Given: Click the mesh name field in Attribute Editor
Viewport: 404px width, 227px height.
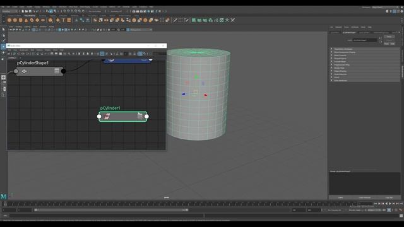Looking at the screenshot, I should (x=365, y=40).
